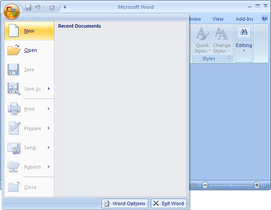Click the Close folder icon
Image resolution: width=271 pixels, height=210 pixels.
pos(14,187)
